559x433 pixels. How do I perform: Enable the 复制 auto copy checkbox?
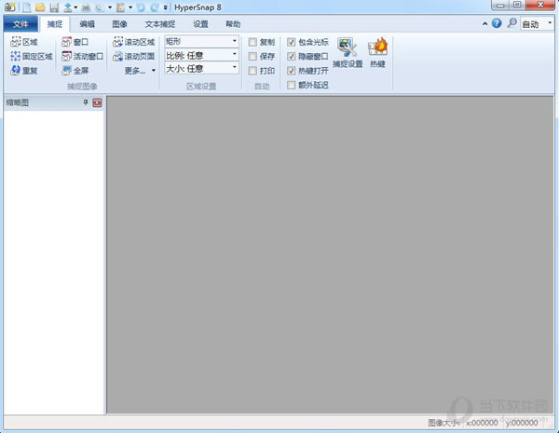click(x=253, y=42)
